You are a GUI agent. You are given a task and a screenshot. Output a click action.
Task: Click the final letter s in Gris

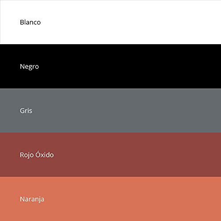(30, 111)
